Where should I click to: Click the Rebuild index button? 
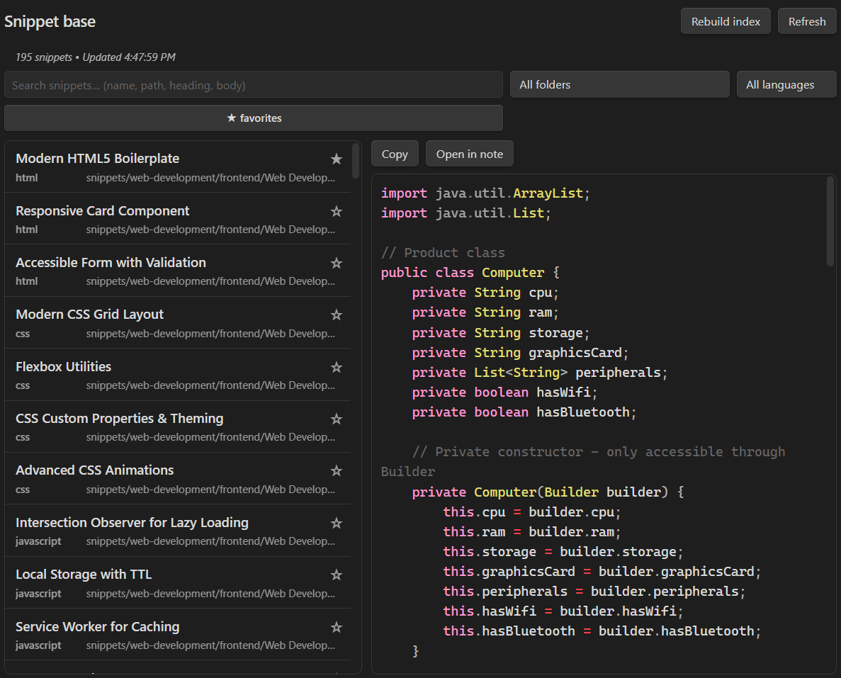click(x=726, y=21)
